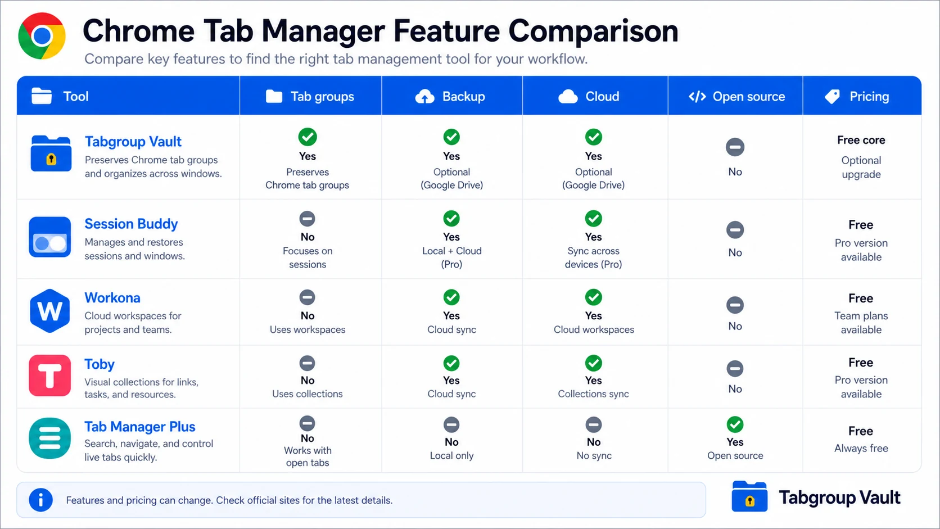Click Session Buddy's green Backup checkmark

pyautogui.click(x=451, y=218)
